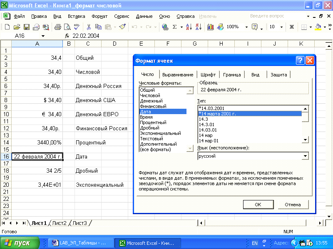Open the Язык (местоположение) dropdown

pos(305,156)
